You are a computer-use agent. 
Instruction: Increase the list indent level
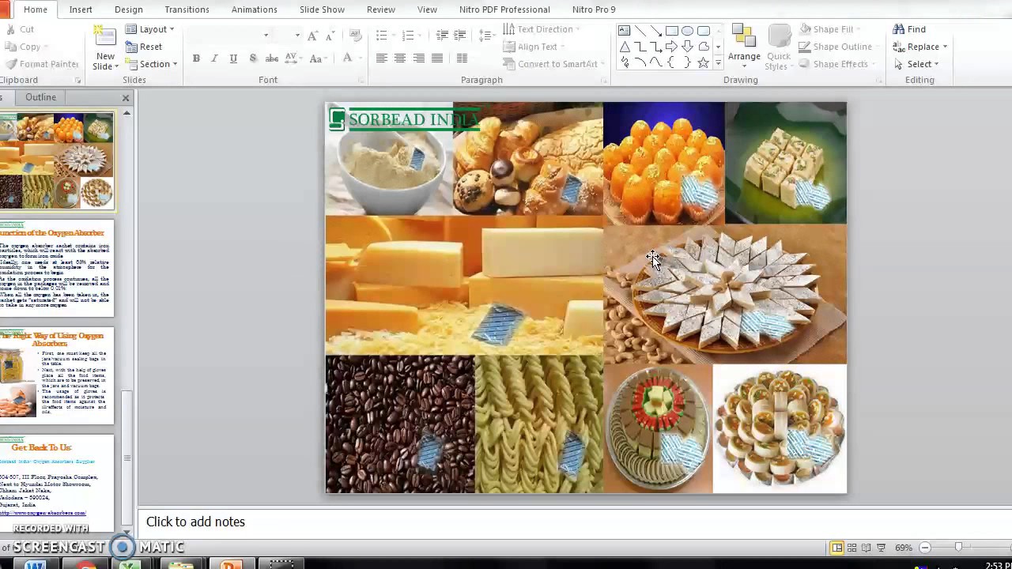[460, 36]
